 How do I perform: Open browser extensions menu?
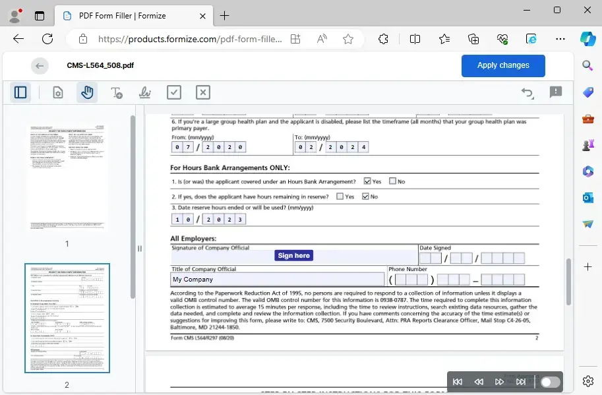[383, 39]
